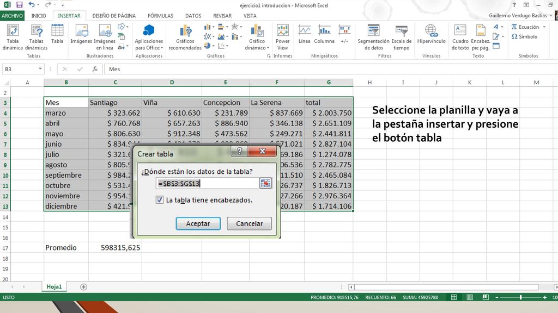Adjust the zoom slider in status bar
The image size is (558, 313).
click(520, 297)
